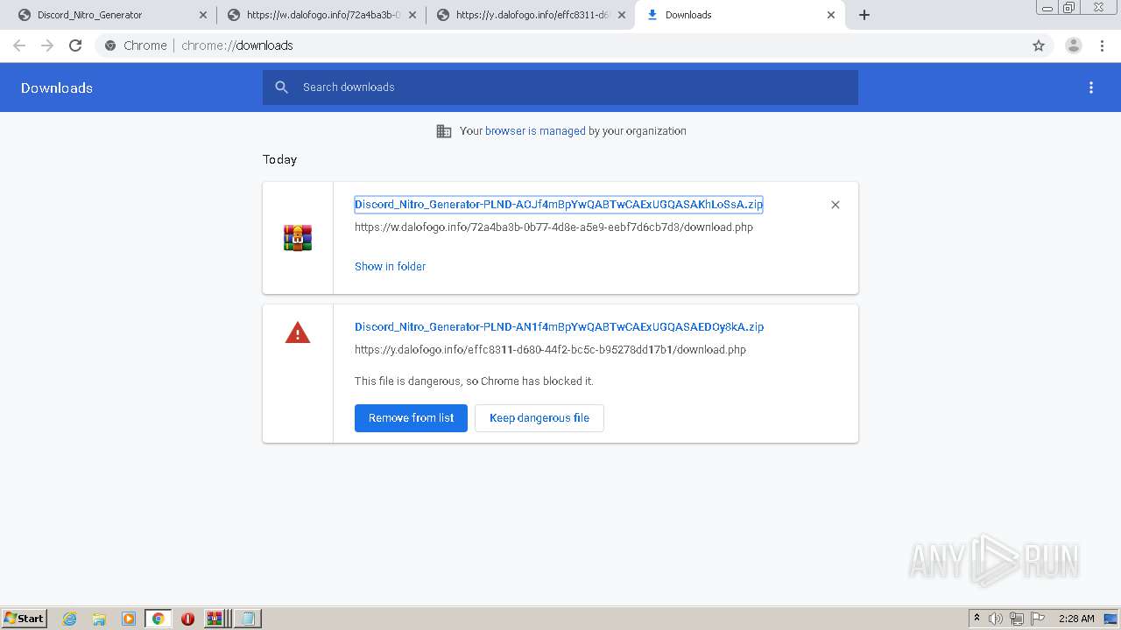Open the AOJf4mBpYwQ zip file link
This screenshot has height=630, width=1121.
tap(559, 204)
